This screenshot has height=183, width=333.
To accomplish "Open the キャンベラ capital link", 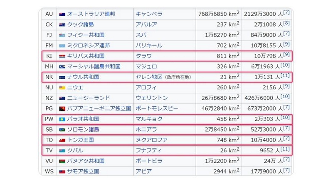I will [146, 14].
